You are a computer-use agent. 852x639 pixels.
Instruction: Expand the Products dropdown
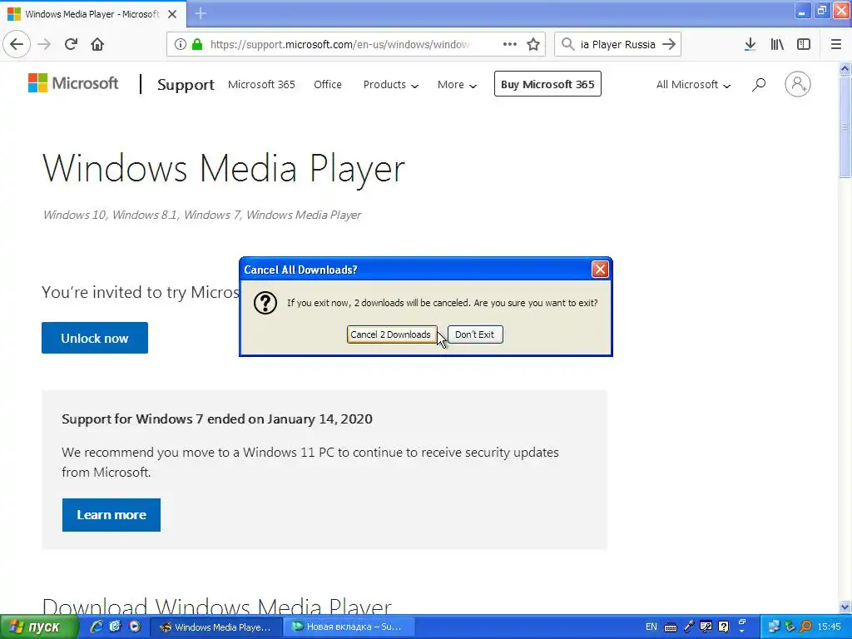pos(391,84)
